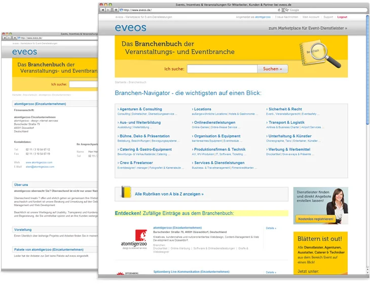The height and width of the screenshot is (284, 370).
Task: Click the browser forward arrow in front window
Action: click(108, 10)
